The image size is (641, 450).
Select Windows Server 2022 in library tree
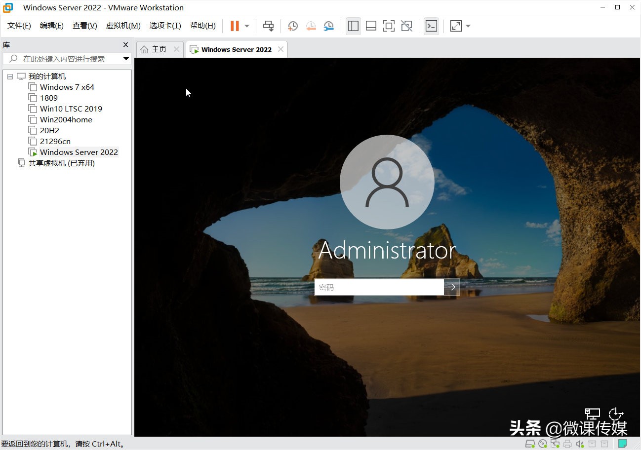click(79, 152)
